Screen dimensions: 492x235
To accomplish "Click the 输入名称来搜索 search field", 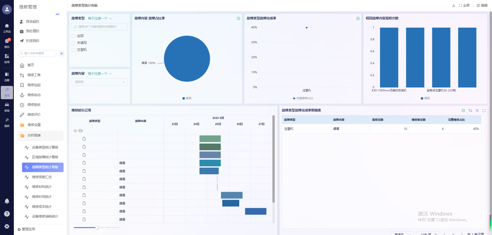I will [37, 53].
